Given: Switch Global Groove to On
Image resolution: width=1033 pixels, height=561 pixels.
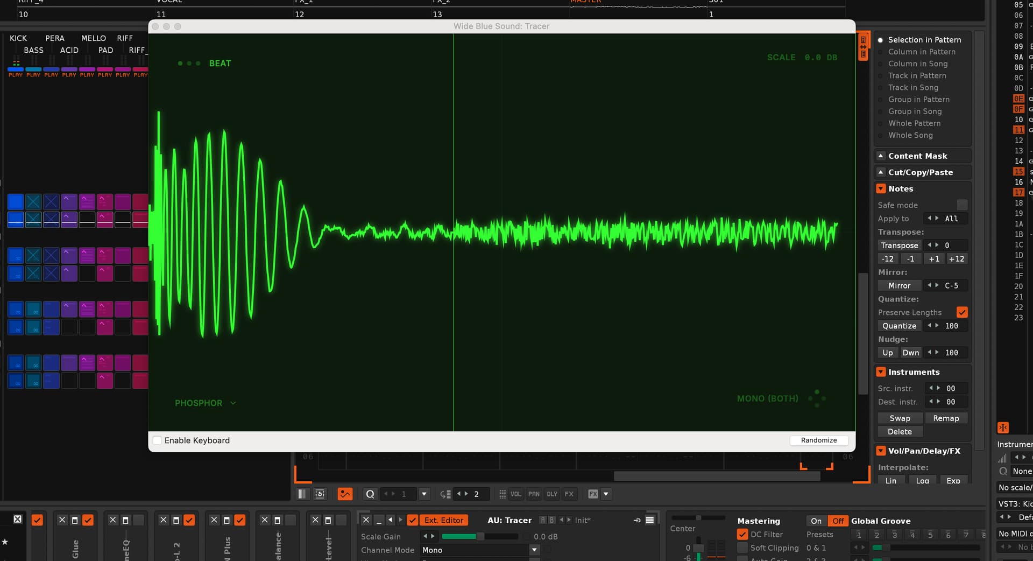Looking at the screenshot, I should (816, 521).
